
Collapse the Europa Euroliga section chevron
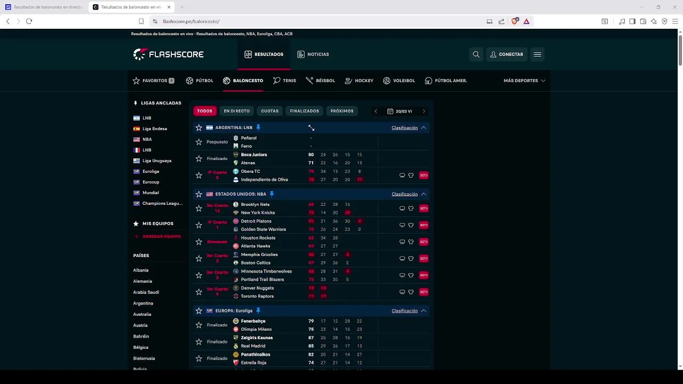(424, 311)
